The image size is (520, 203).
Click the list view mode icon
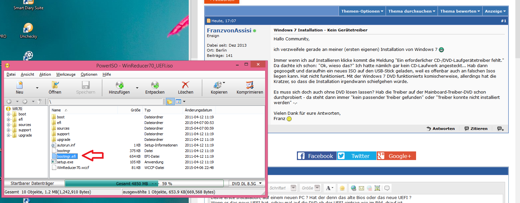coord(178,101)
